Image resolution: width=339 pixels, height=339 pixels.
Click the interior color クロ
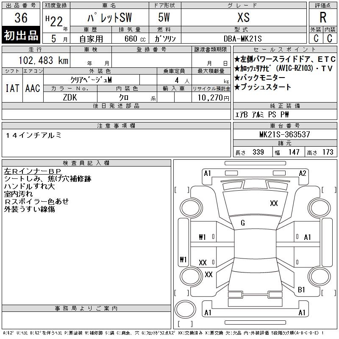click(124, 97)
